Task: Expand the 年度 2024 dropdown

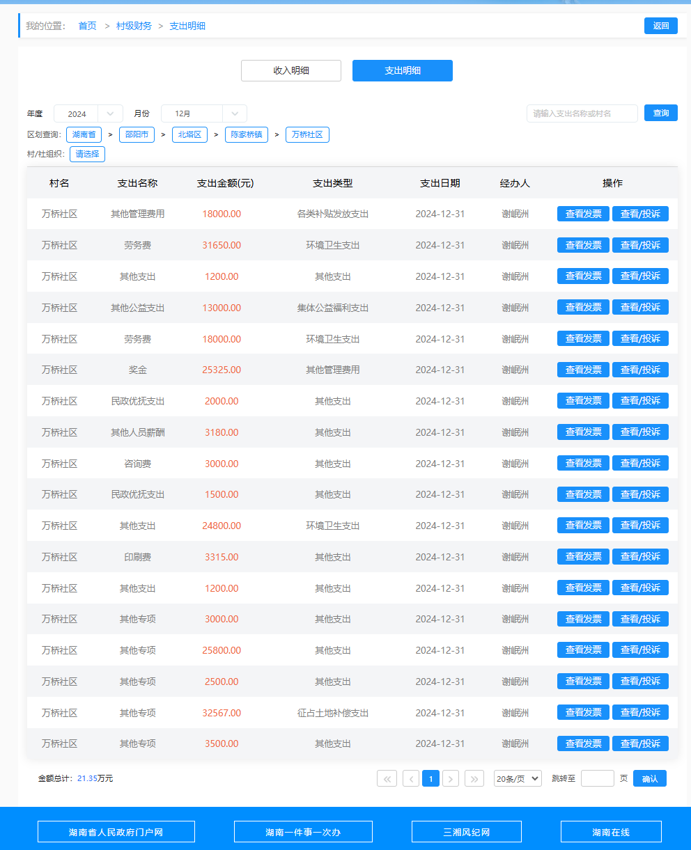Action: (88, 113)
